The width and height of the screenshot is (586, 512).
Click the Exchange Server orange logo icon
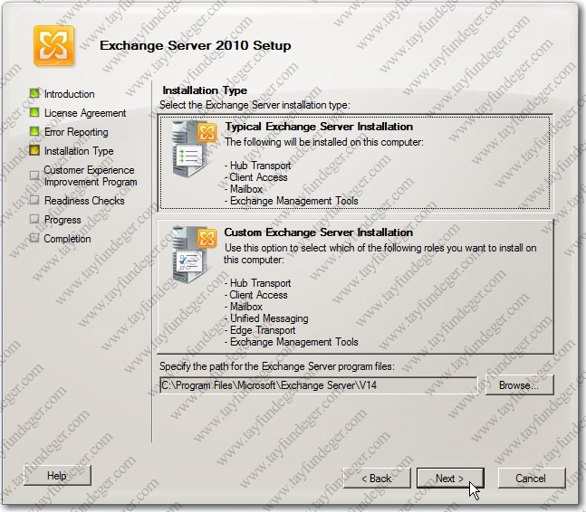53,45
